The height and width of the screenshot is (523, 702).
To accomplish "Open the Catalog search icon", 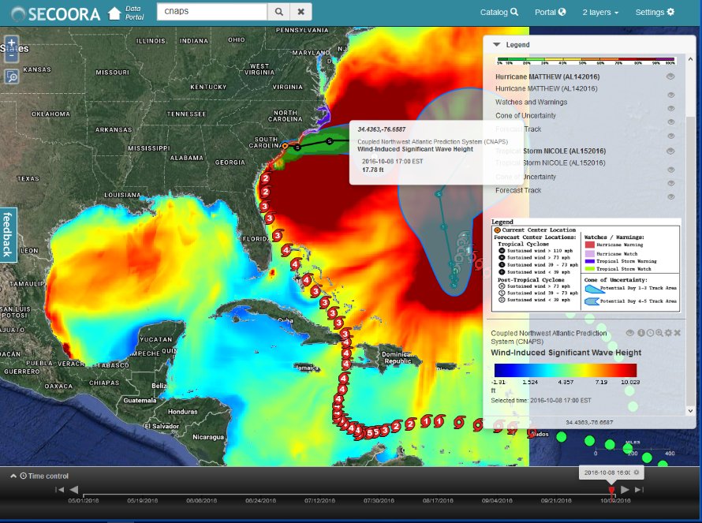I will 514,12.
